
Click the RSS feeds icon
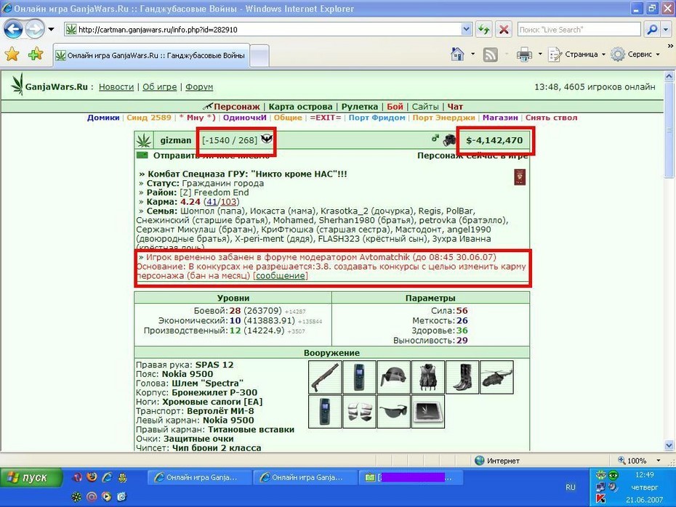pyautogui.click(x=490, y=54)
